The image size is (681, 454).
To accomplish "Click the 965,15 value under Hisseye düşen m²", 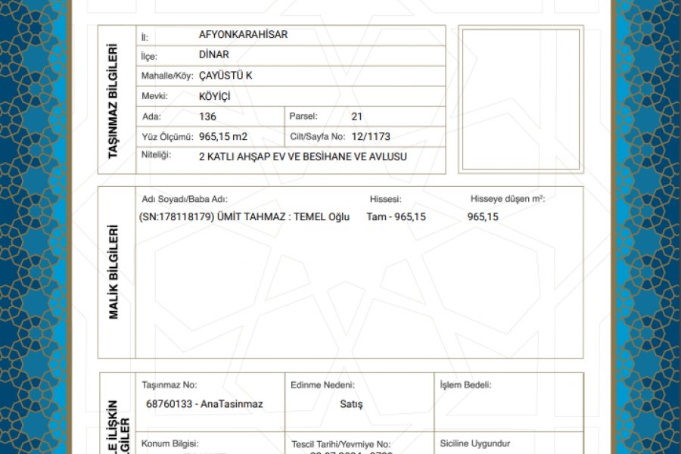I will (x=483, y=217).
